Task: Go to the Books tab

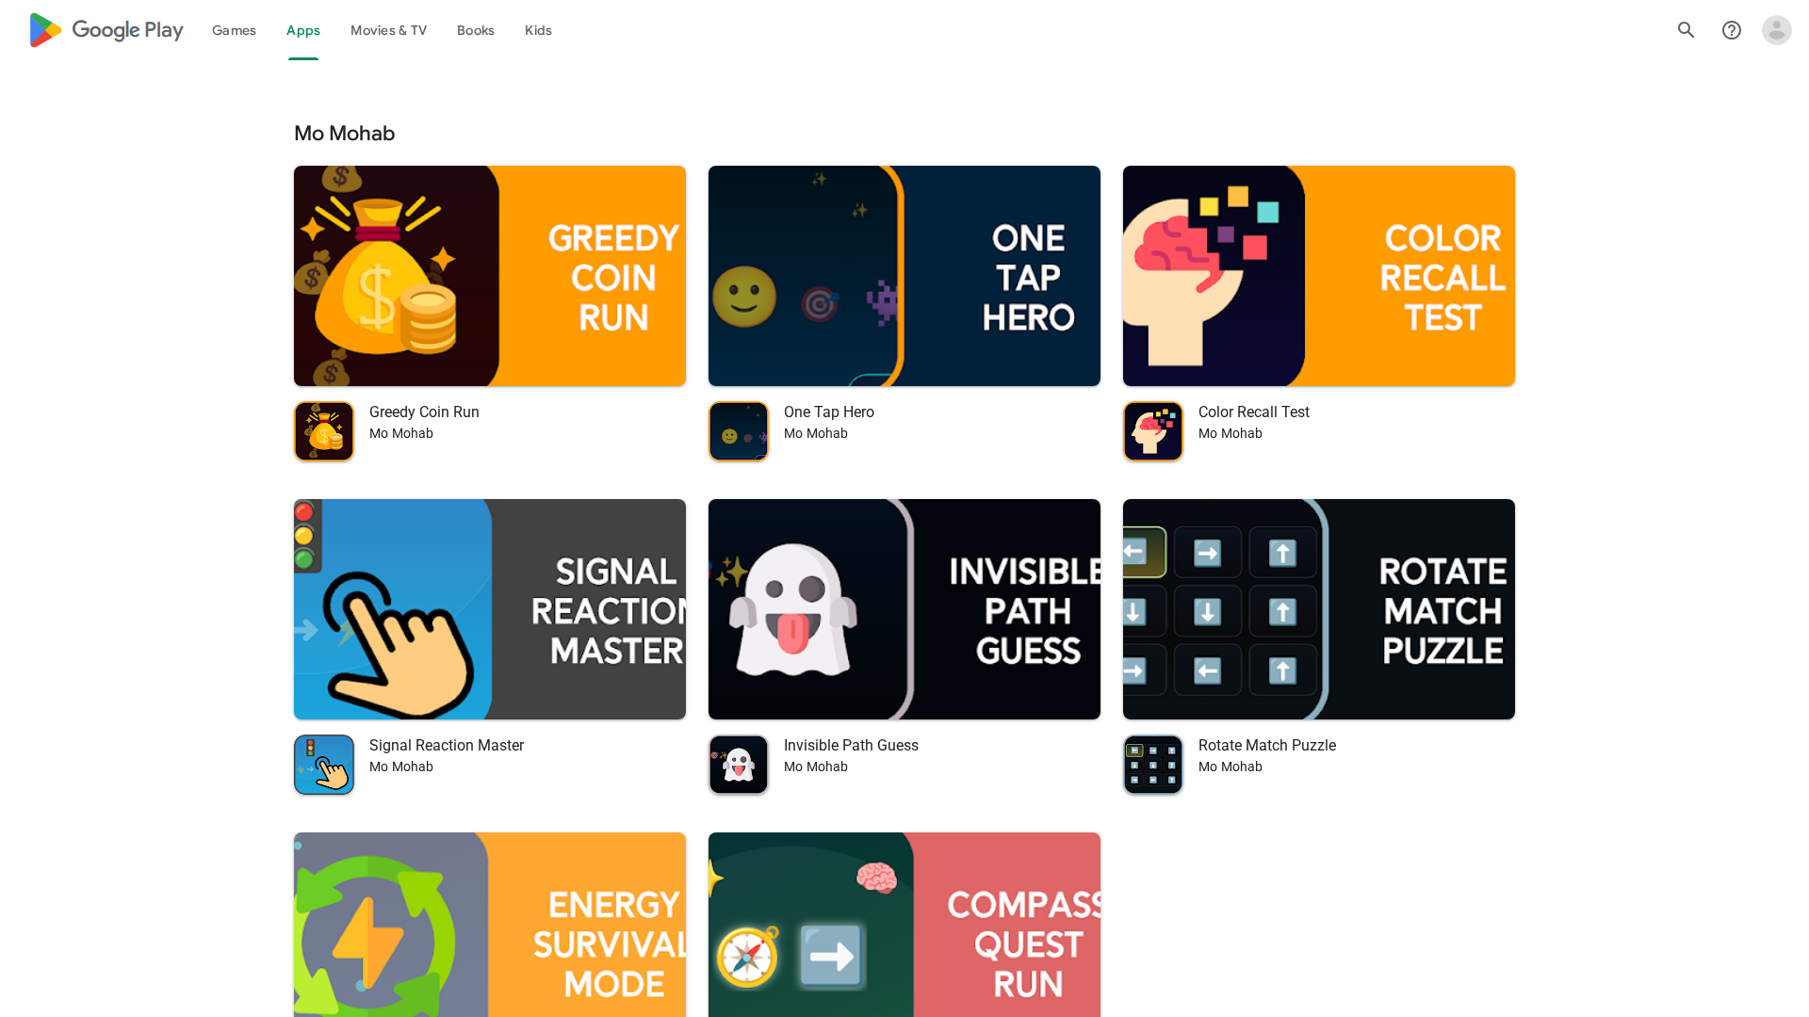Action: click(476, 30)
